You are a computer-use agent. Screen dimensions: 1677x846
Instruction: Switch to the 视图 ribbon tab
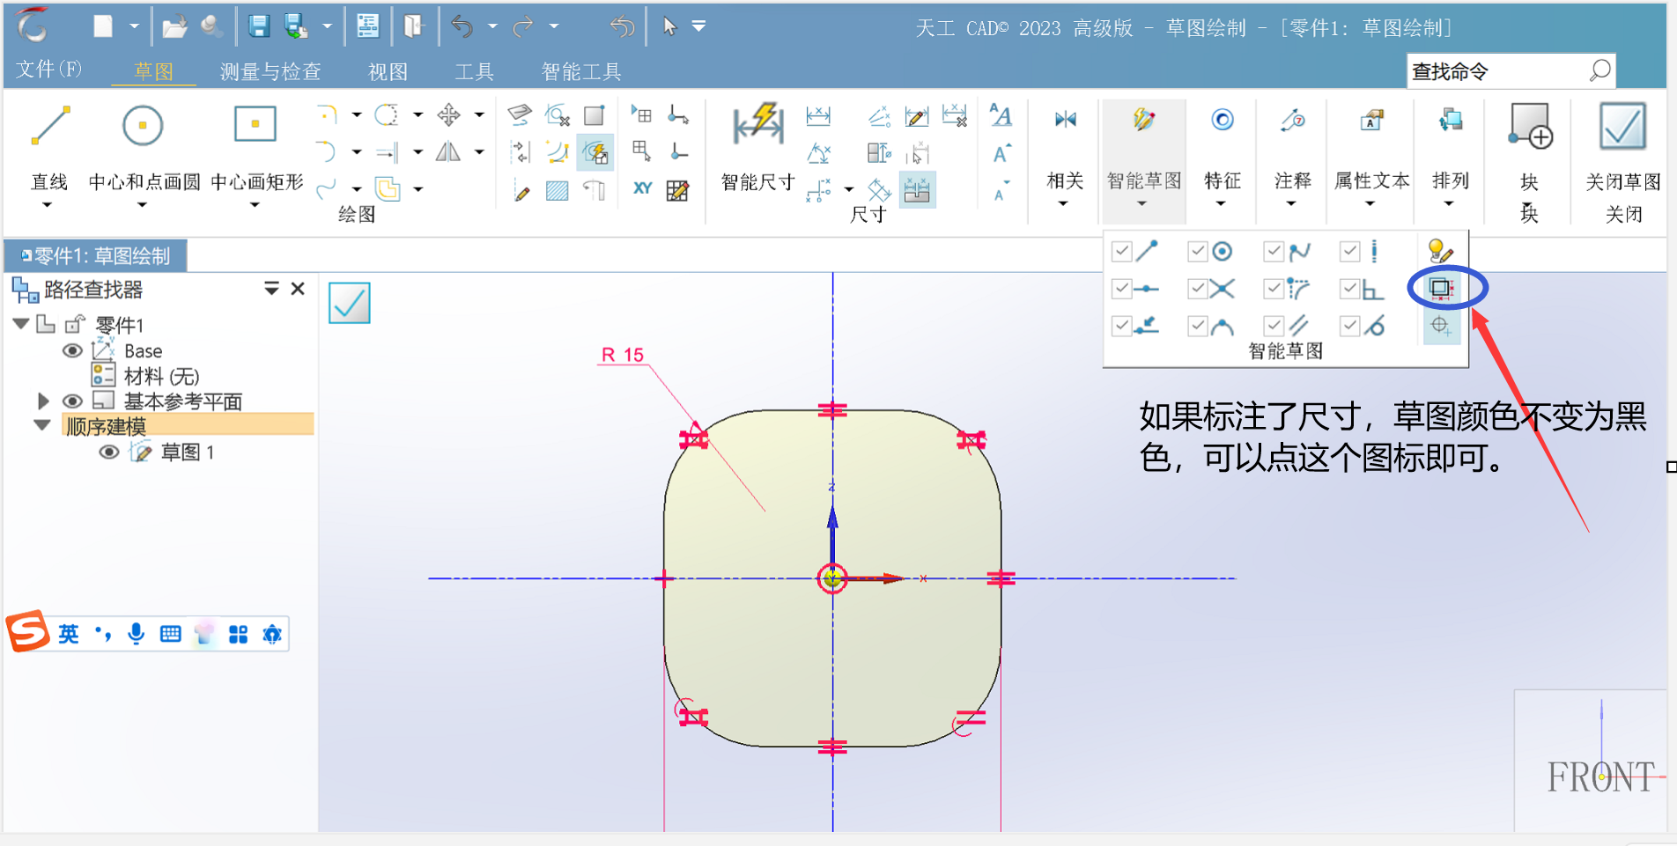[x=388, y=71]
